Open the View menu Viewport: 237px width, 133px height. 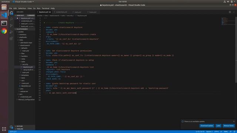(30, 8)
